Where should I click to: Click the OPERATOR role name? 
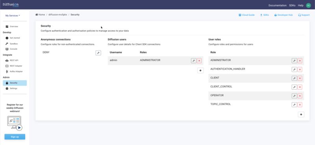tap(217, 95)
